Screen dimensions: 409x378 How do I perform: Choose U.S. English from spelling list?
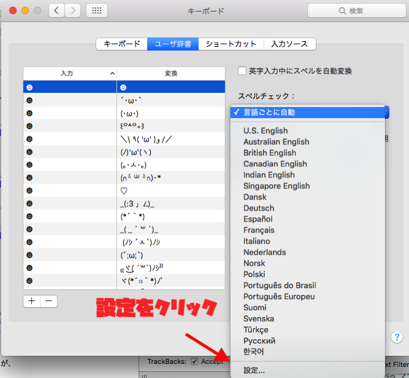(x=265, y=131)
